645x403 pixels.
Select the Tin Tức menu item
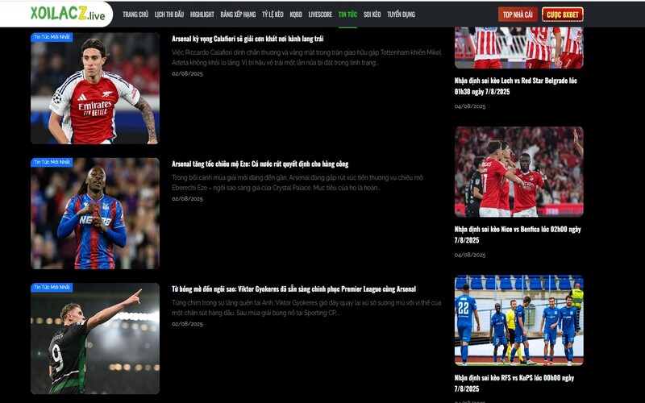pos(347,15)
